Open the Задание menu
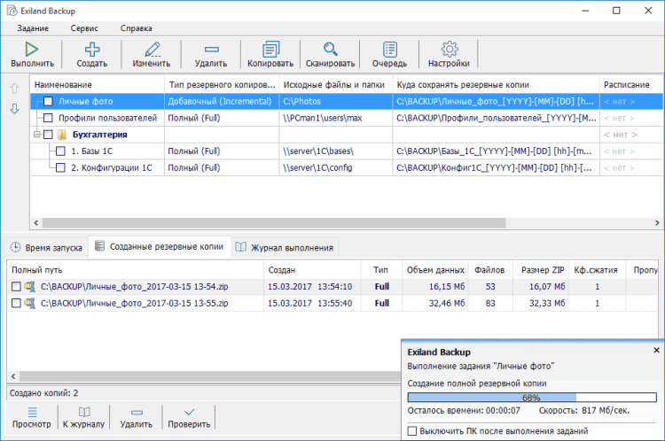This screenshot has height=441, width=665. 32,28
